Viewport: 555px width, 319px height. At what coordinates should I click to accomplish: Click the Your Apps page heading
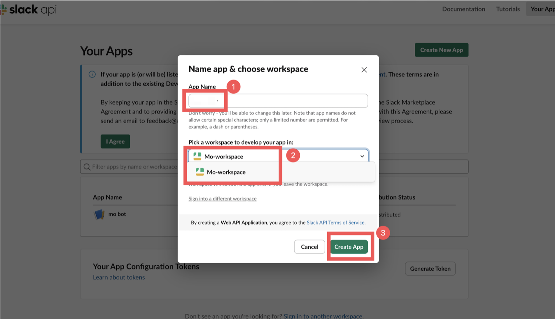(x=106, y=51)
